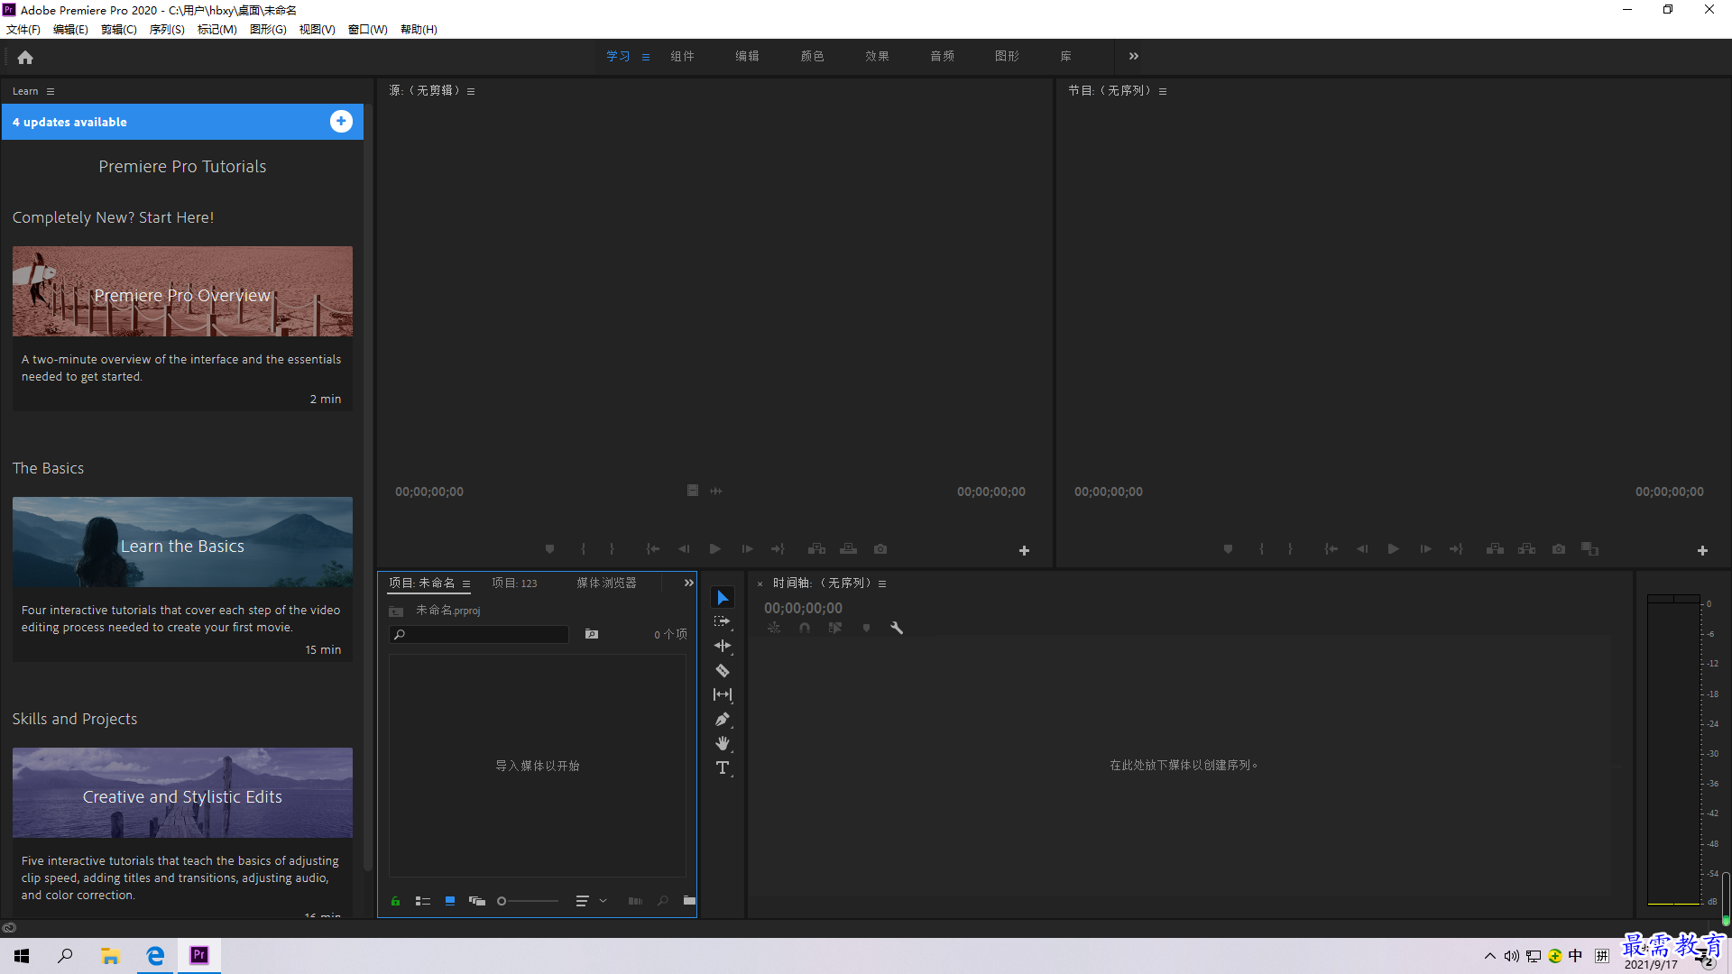Click the Project panel search field

coord(479,634)
